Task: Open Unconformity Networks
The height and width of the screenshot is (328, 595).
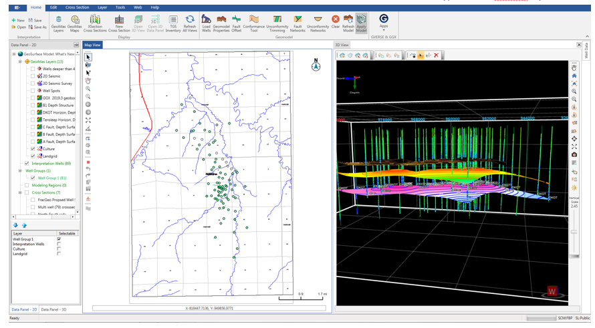Action: tap(318, 23)
